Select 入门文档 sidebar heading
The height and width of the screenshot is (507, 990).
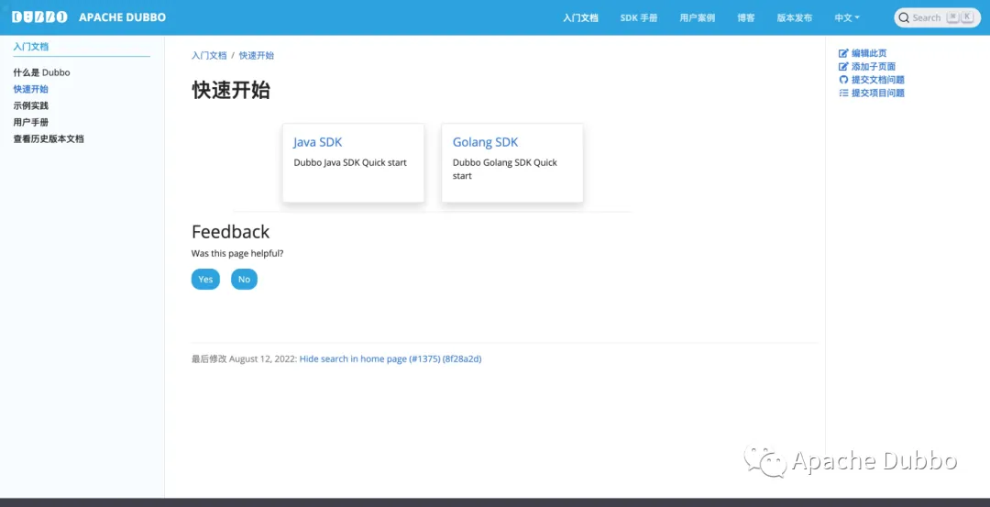click(31, 46)
